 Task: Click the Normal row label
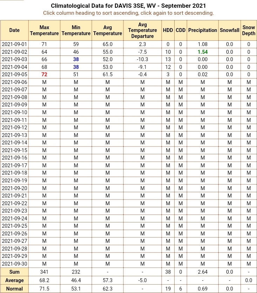click(14, 289)
